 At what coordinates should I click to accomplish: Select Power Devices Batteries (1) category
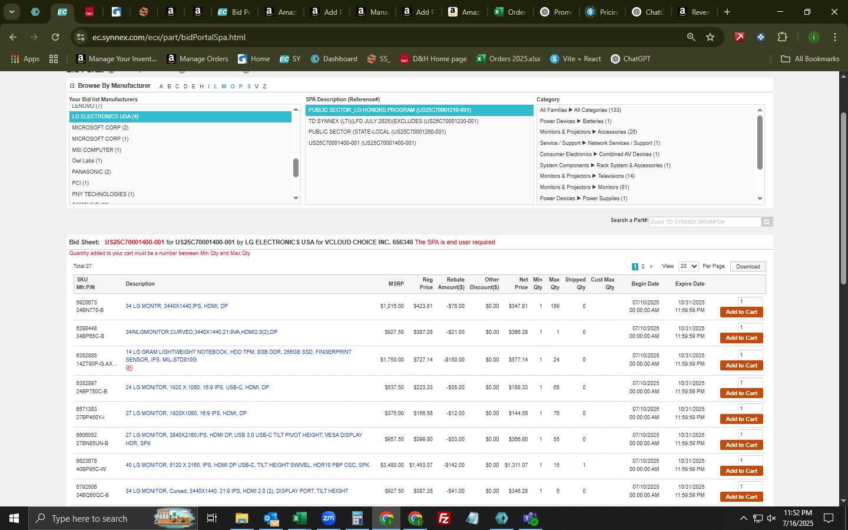(575, 121)
